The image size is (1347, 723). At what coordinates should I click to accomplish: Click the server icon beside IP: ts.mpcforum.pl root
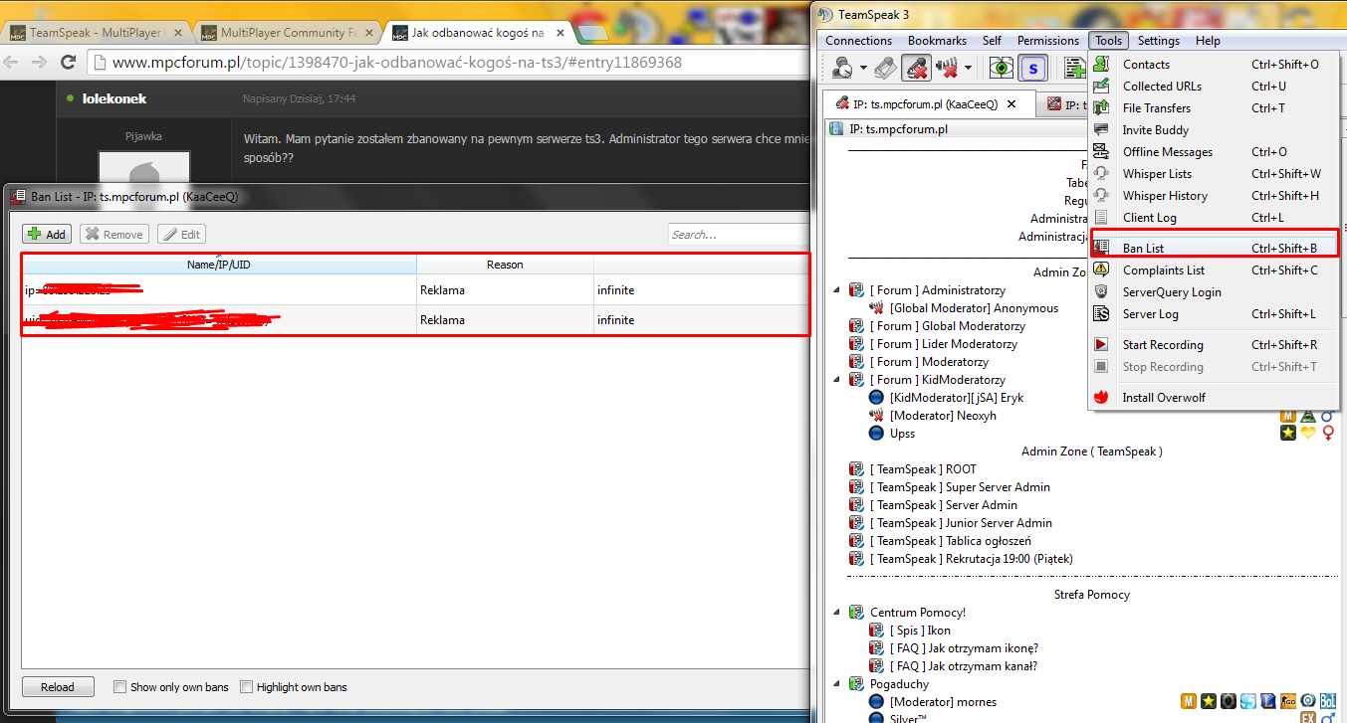(836, 129)
